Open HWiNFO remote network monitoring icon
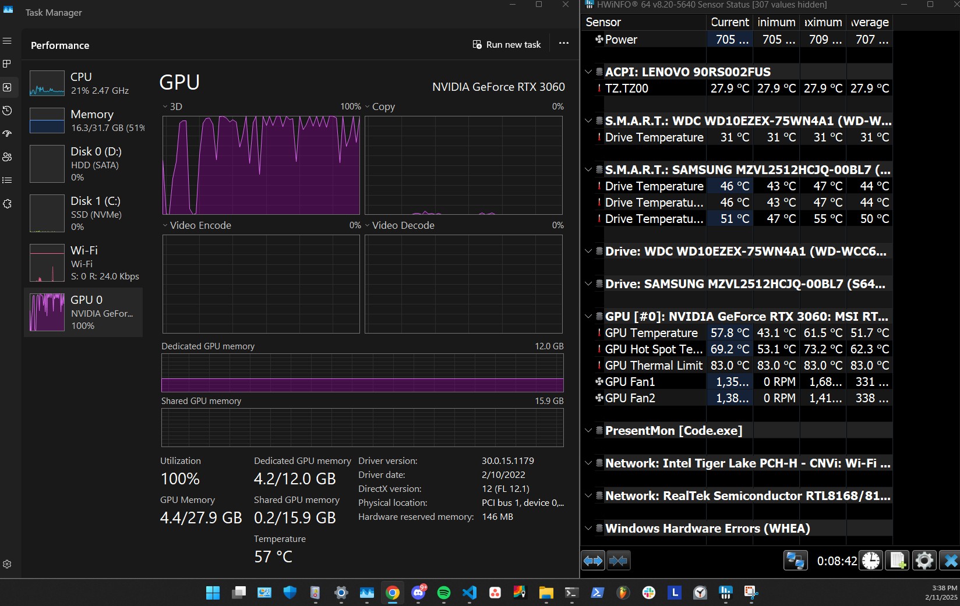960x606 pixels. click(x=795, y=561)
